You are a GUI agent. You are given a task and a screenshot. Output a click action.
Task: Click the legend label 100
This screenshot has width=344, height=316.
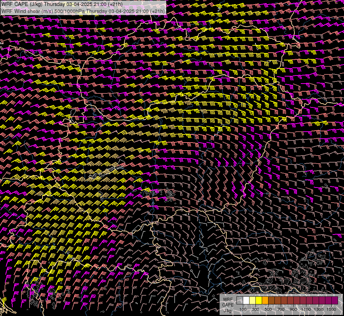point(243,309)
